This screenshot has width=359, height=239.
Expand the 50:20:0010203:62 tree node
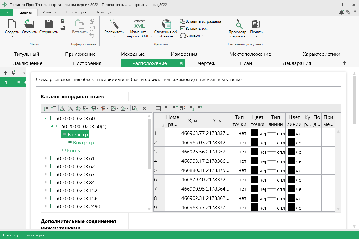(46, 166)
